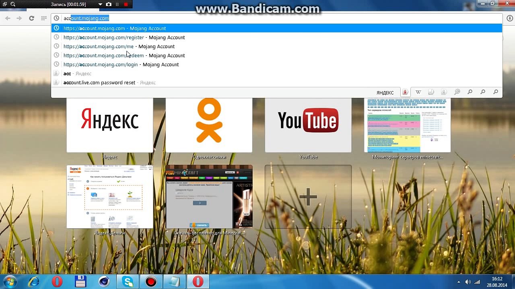Select the red Yandex search engine icon
The width and height of the screenshot is (515, 289).
(406, 92)
